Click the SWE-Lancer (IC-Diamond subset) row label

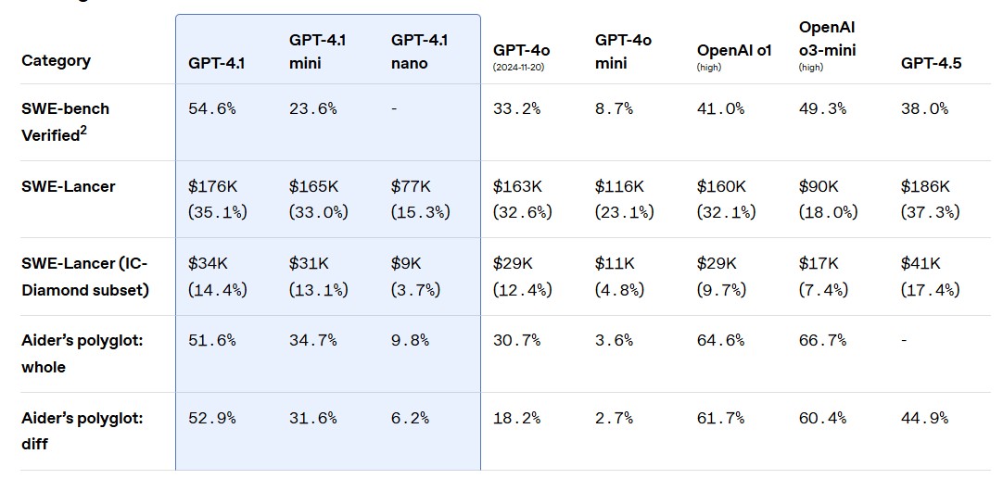84,276
